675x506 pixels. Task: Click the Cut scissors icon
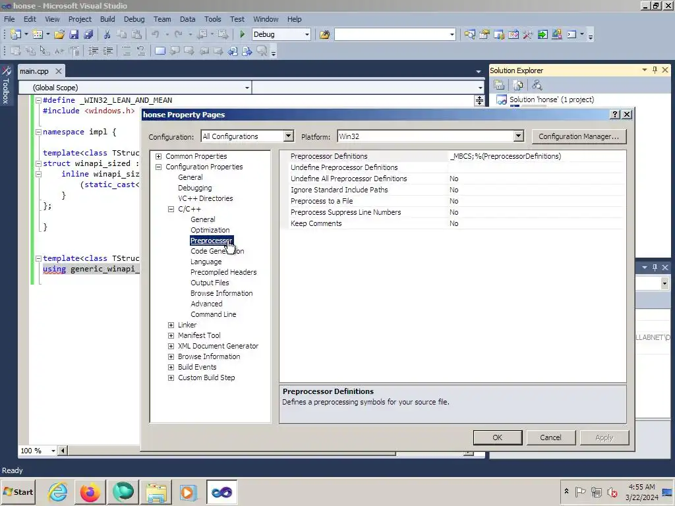tap(107, 34)
